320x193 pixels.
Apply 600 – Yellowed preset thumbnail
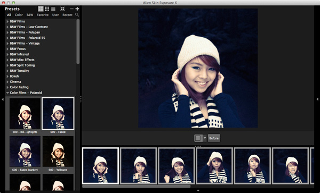tap(58, 152)
